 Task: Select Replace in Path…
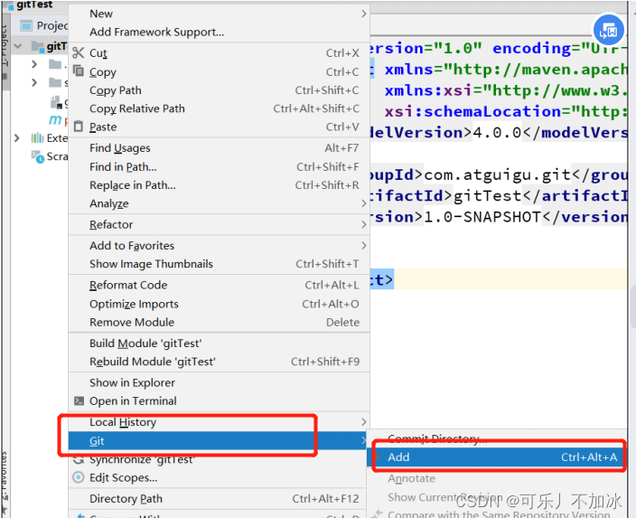pyautogui.click(x=219, y=185)
